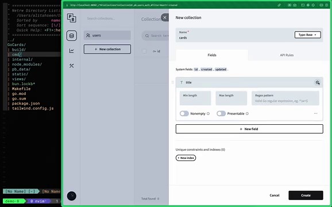Image resolution: width=332 pixels, height=207 pixels.
Task: Click the Create button
Action: pos(306,195)
